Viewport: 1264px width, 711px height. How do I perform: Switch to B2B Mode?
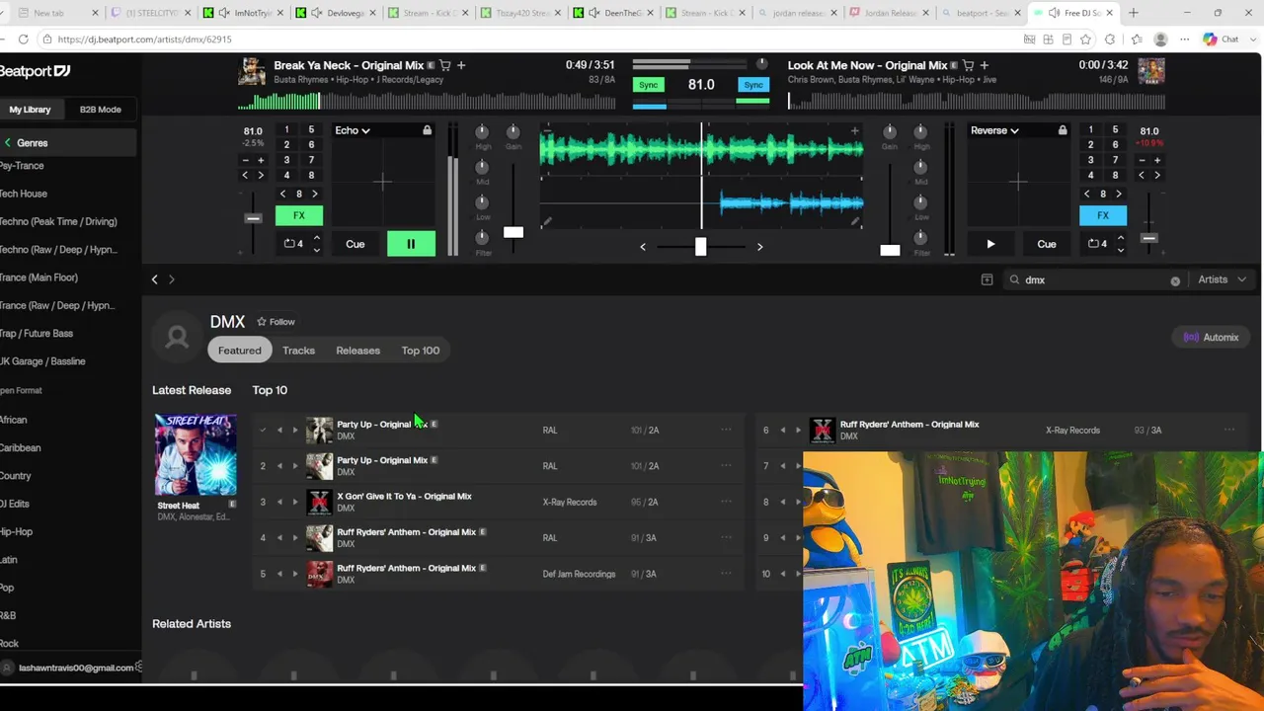100,110
